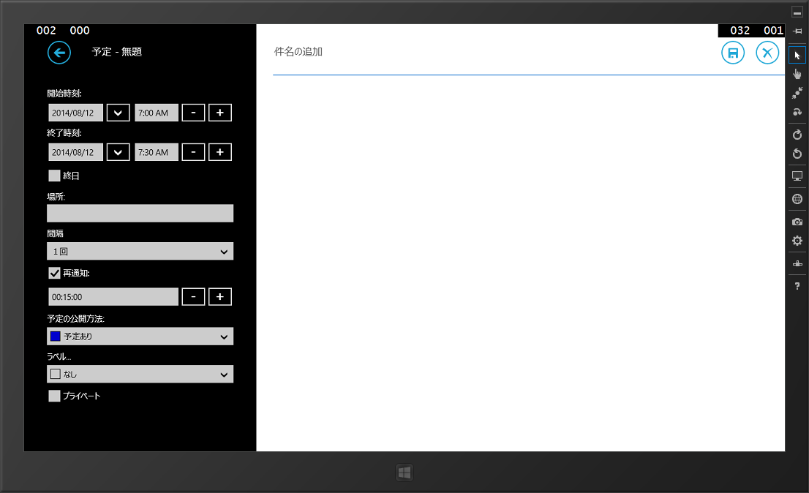This screenshot has height=493, width=809.
Task: Rotate the simulator clockwise
Action: 797,135
